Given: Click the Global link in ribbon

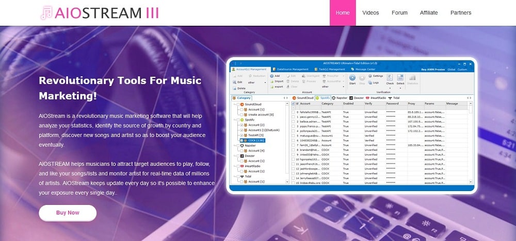Looking at the screenshot, I should tap(451, 70).
